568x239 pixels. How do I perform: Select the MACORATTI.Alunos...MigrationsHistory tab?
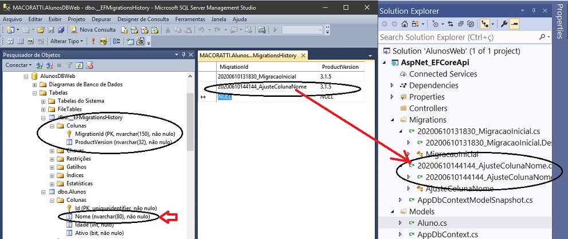pyautogui.click(x=248, y=56)
